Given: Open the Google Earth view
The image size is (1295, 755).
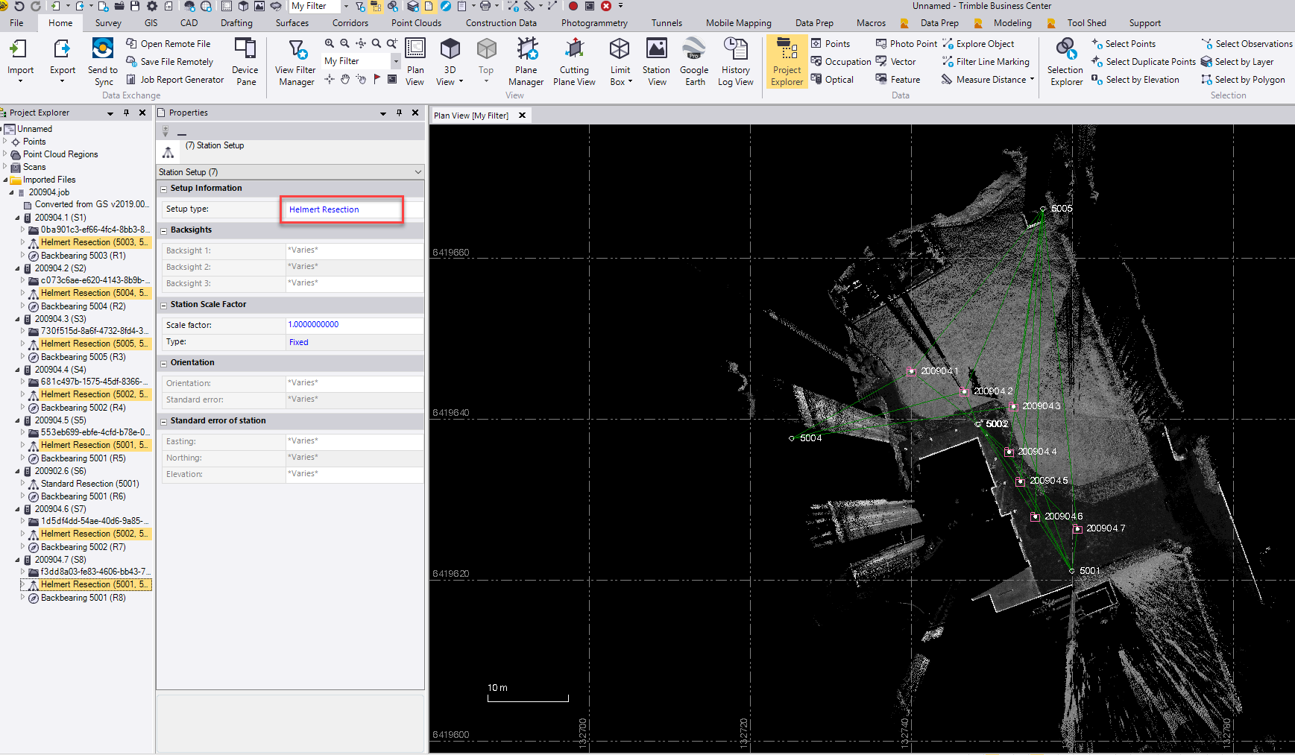Looking at the screenshot, I should (694, 61).
